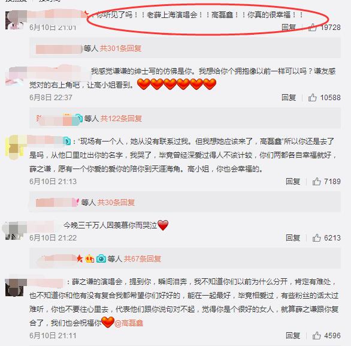The image size is (351, 346).
Task: Expand the 共122条回复 reply thread
Action: (121, 119)
